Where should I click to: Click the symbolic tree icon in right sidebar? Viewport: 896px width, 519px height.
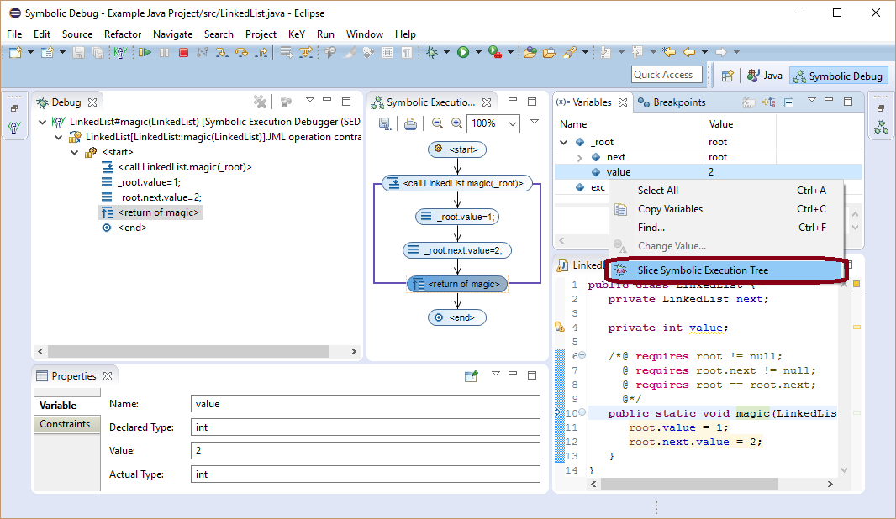(x=881, y=128)
